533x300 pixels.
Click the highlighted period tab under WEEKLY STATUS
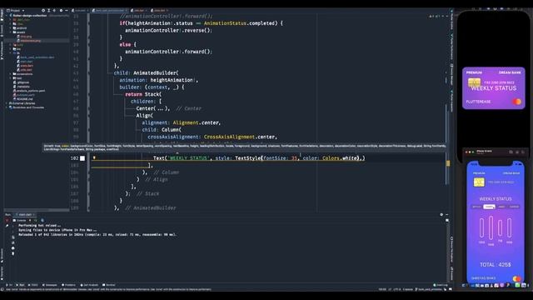[489, 207]
